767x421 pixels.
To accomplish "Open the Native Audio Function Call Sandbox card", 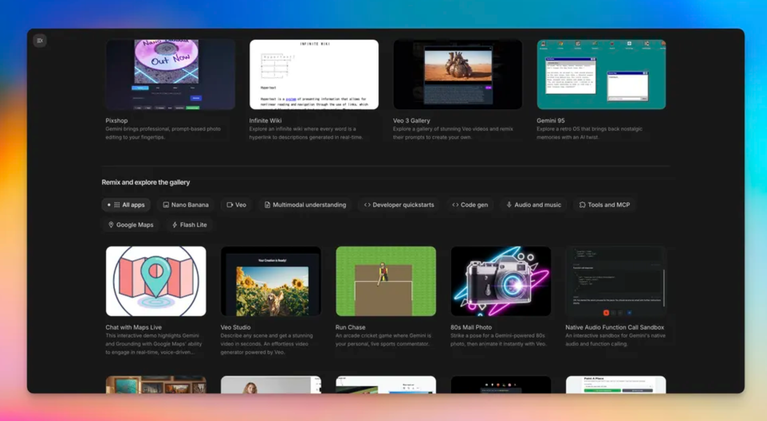I will click(x=615, y=281).
